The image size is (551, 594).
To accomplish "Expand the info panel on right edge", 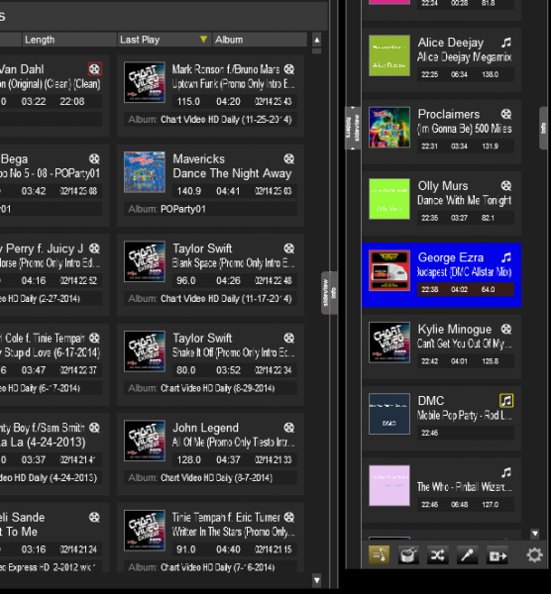I will tap(545, 128).
